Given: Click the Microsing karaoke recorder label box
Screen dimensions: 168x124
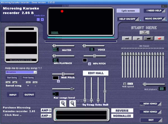Looking at the screenshot, I should pos(21,60).
